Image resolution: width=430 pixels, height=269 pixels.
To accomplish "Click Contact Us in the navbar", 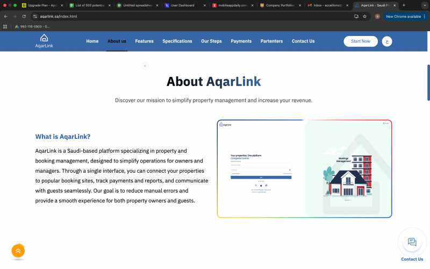I will pos(303,41).
